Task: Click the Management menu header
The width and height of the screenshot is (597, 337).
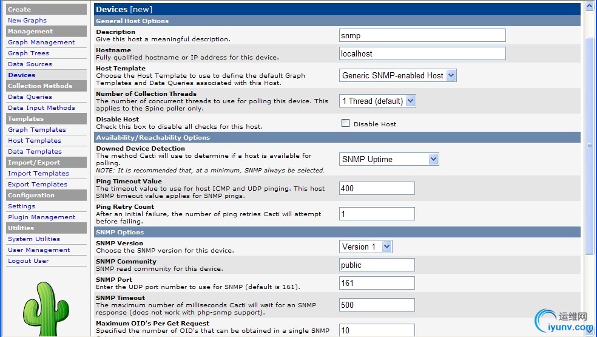Action: [47, 31]
